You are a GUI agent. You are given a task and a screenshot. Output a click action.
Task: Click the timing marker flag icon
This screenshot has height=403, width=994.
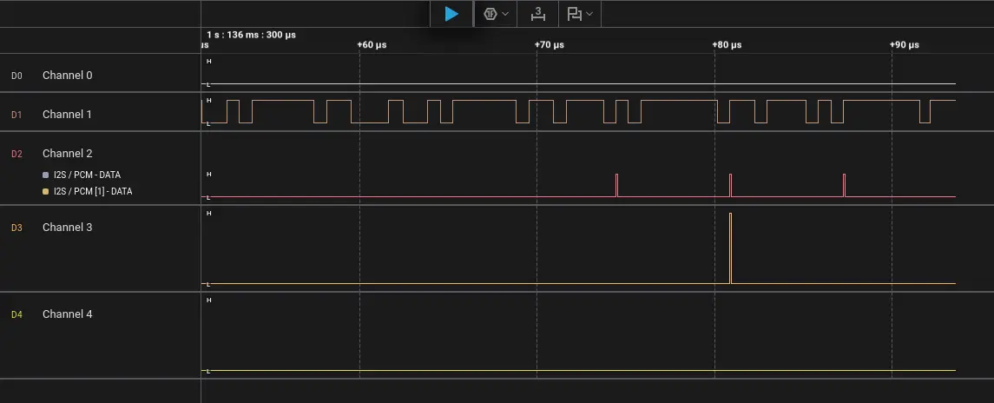574,14
